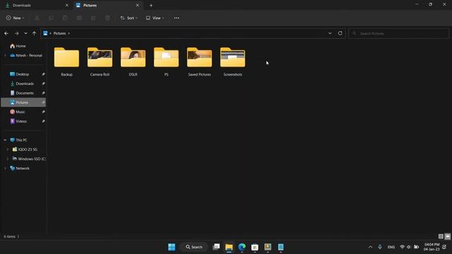
Task: Collapse the This PC node
Action: tap(5, 140)
